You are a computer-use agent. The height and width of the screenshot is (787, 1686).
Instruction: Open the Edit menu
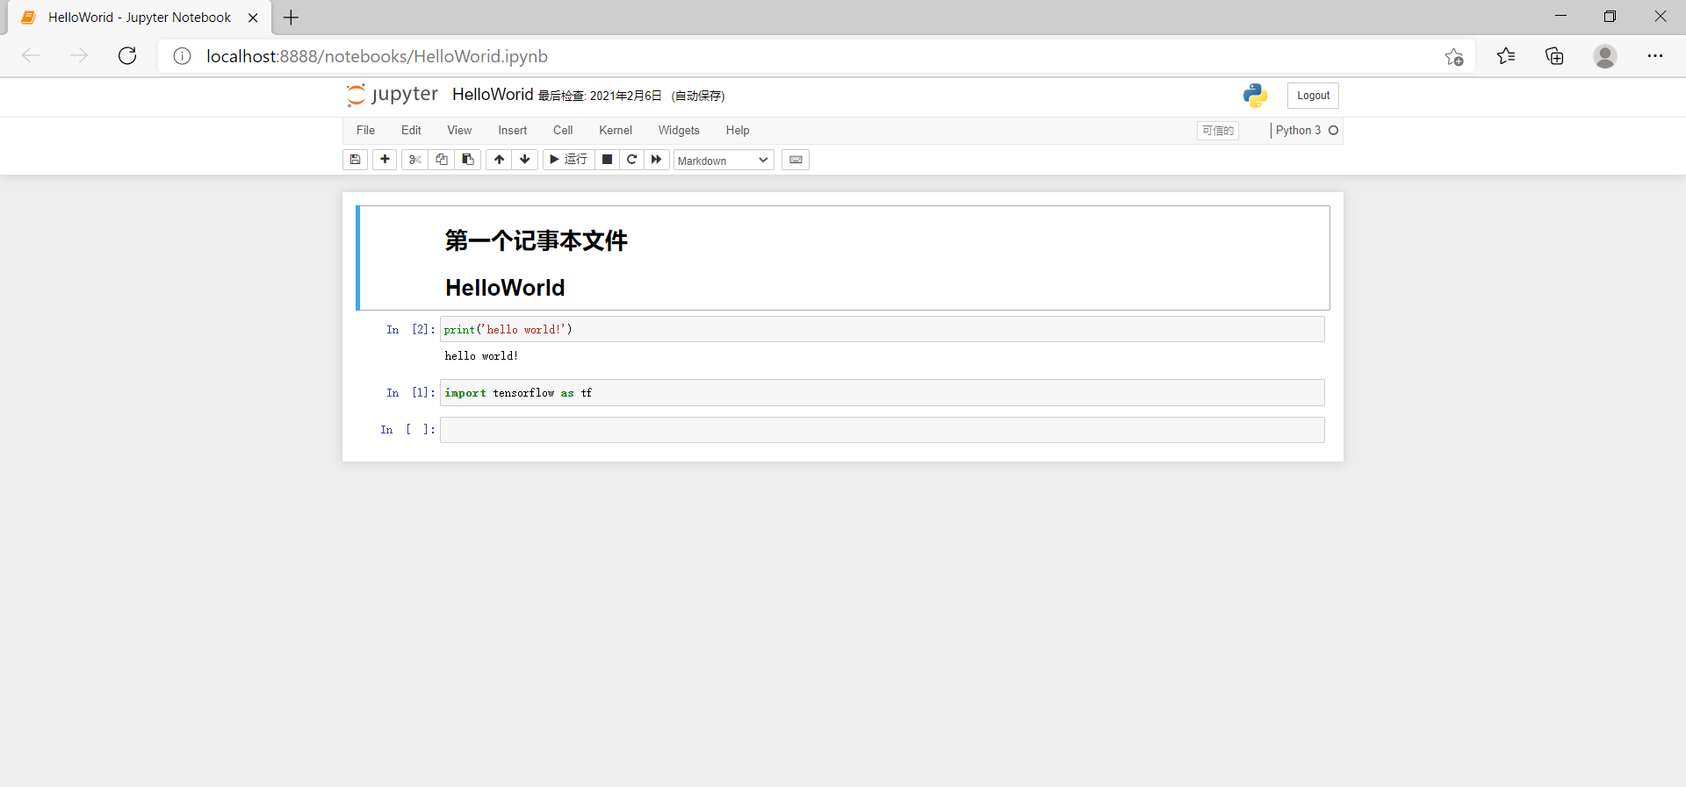coord(411,130)
